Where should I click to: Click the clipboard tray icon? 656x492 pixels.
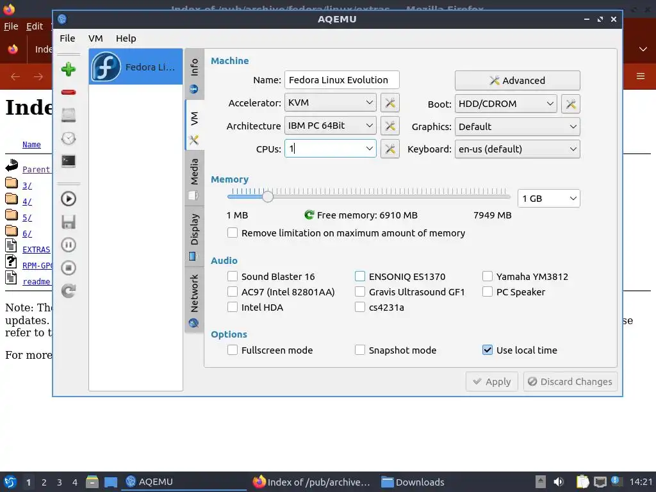tap(582, 482)
